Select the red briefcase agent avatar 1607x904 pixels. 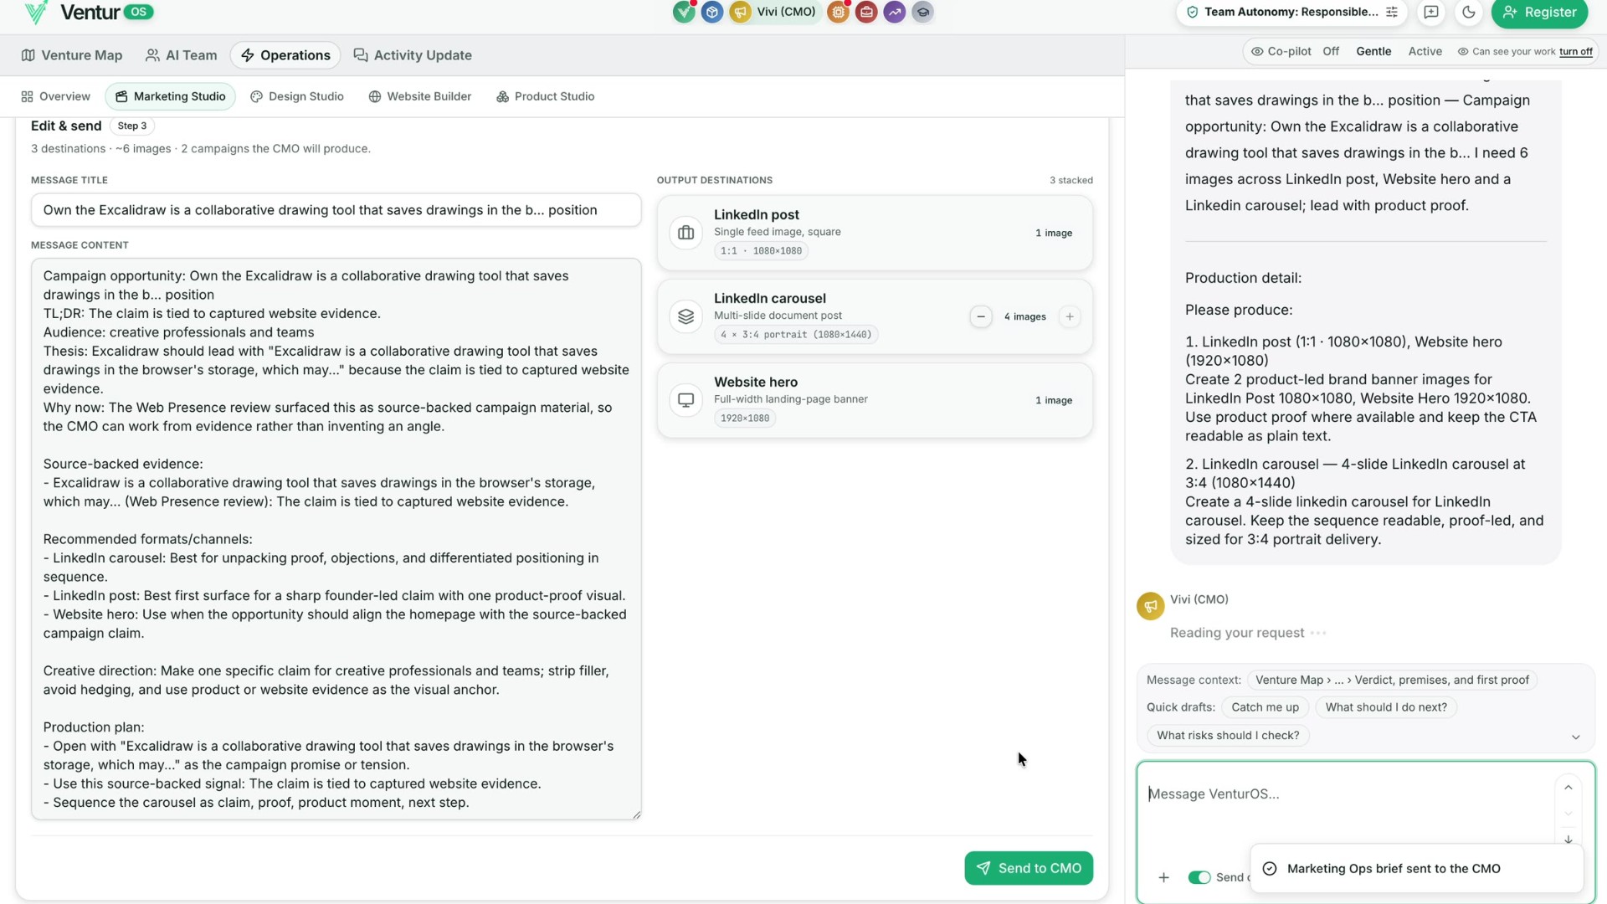point(866,12)
